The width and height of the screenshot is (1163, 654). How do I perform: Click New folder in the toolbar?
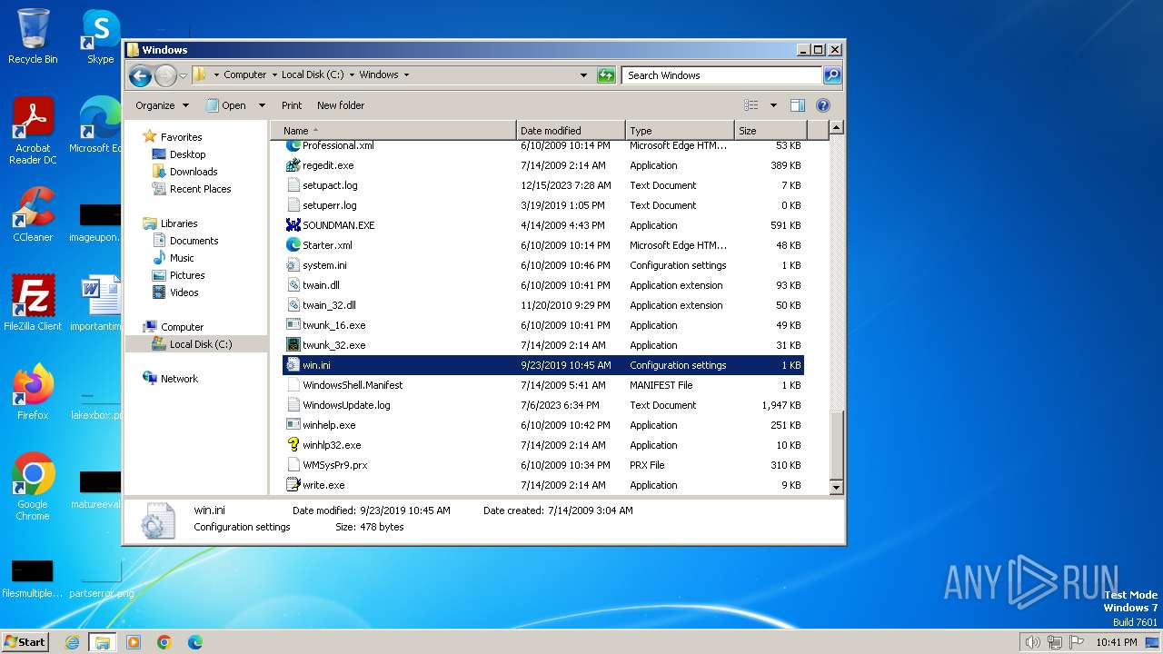click(341, 105)
